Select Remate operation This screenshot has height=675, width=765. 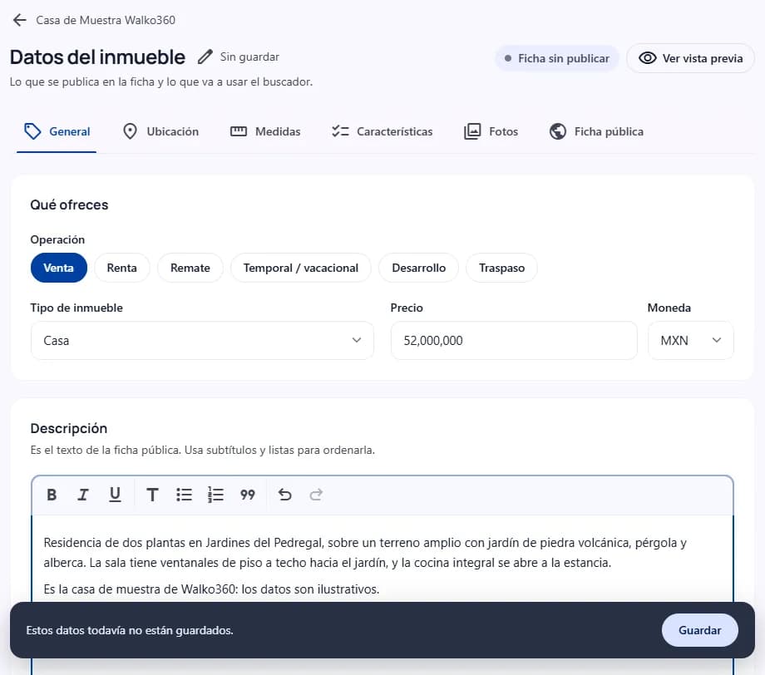tap(190, 268)
